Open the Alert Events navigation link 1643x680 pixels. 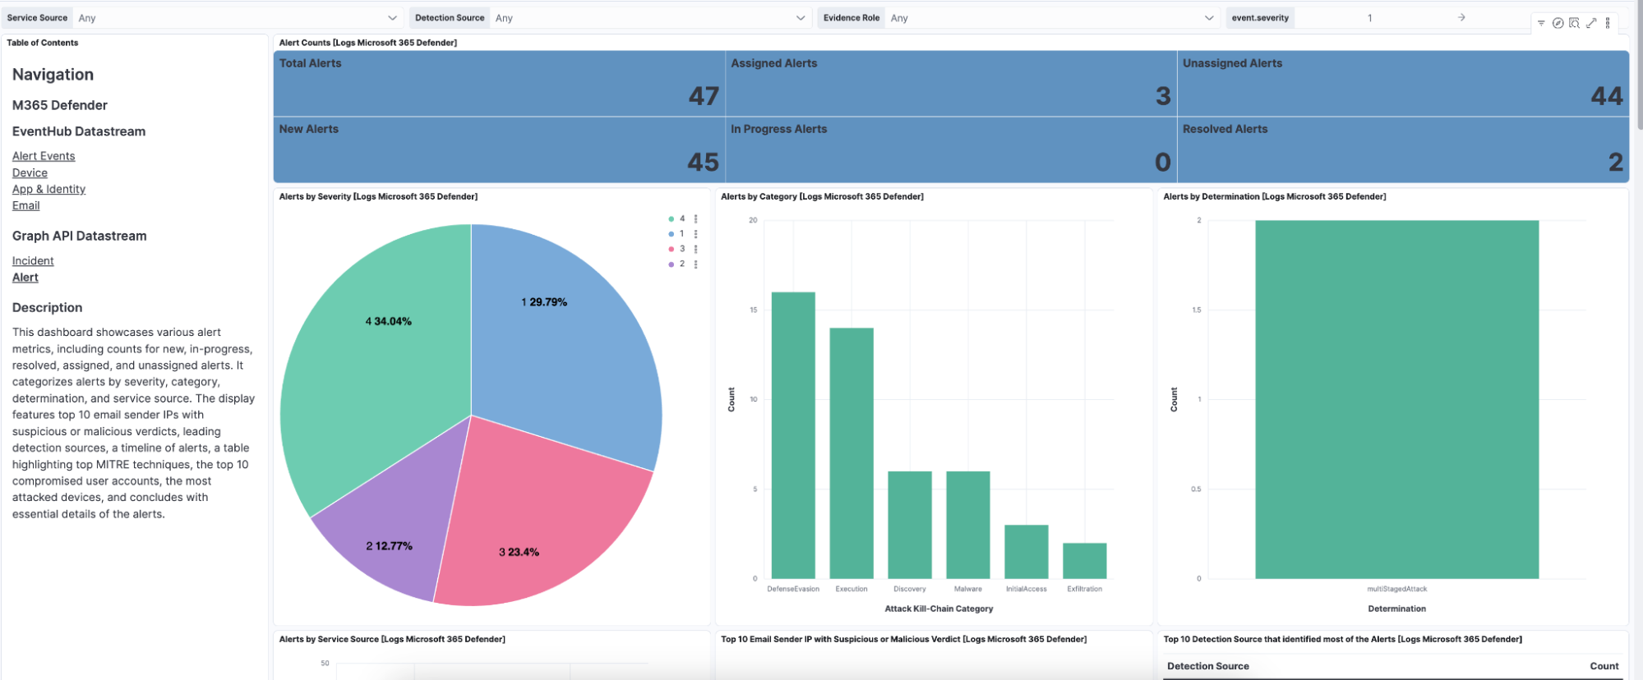point(44,156)
